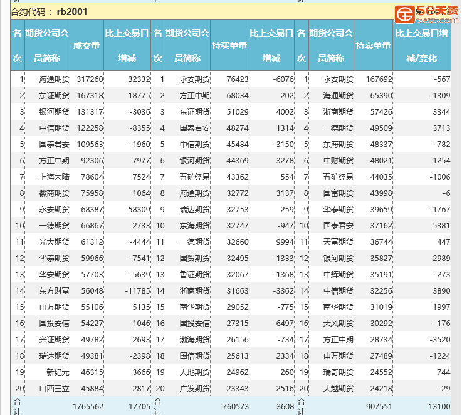Click the 上海大陆 row name
This screenshot has height=415, width=462.
point(54,177)
